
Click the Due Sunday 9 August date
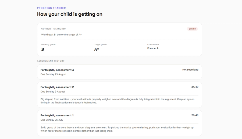[x=53, y=92]
